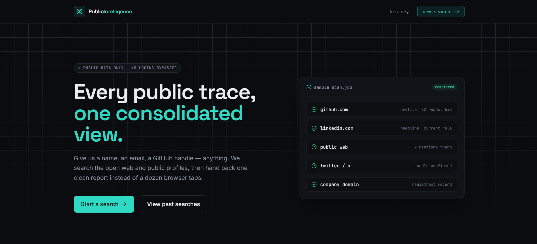537x244 pixels.
Task: Click the new search button in header
Action: [x=441, y=12]
